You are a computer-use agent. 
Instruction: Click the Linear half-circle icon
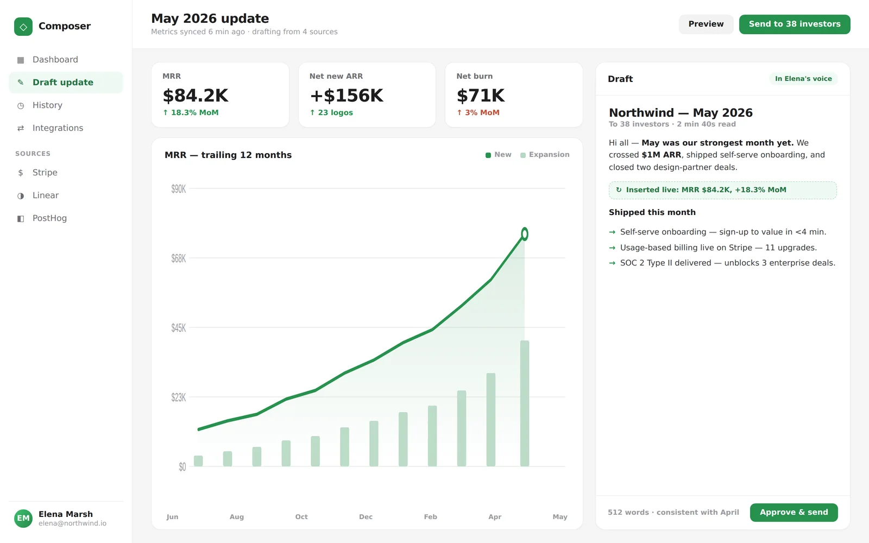(x=21, y=195)
